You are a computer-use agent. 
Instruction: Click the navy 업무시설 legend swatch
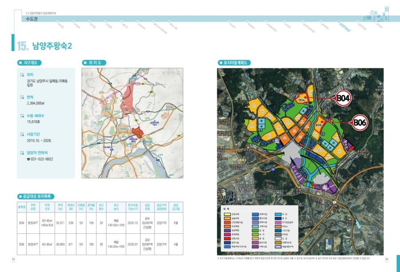[227, 243]
